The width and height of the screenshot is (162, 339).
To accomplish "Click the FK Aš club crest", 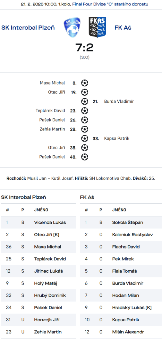I will (97, 27).
